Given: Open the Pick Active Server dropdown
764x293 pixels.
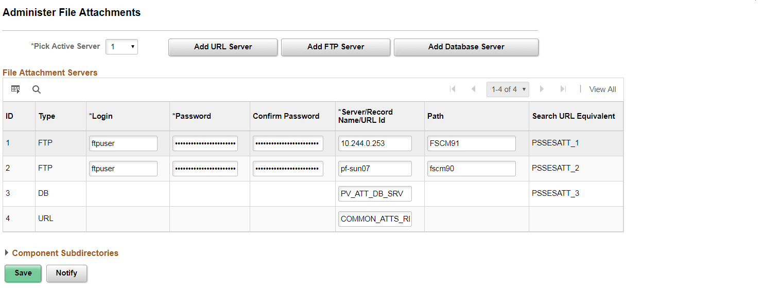Looking at the screenshot, I should (122, 47).
